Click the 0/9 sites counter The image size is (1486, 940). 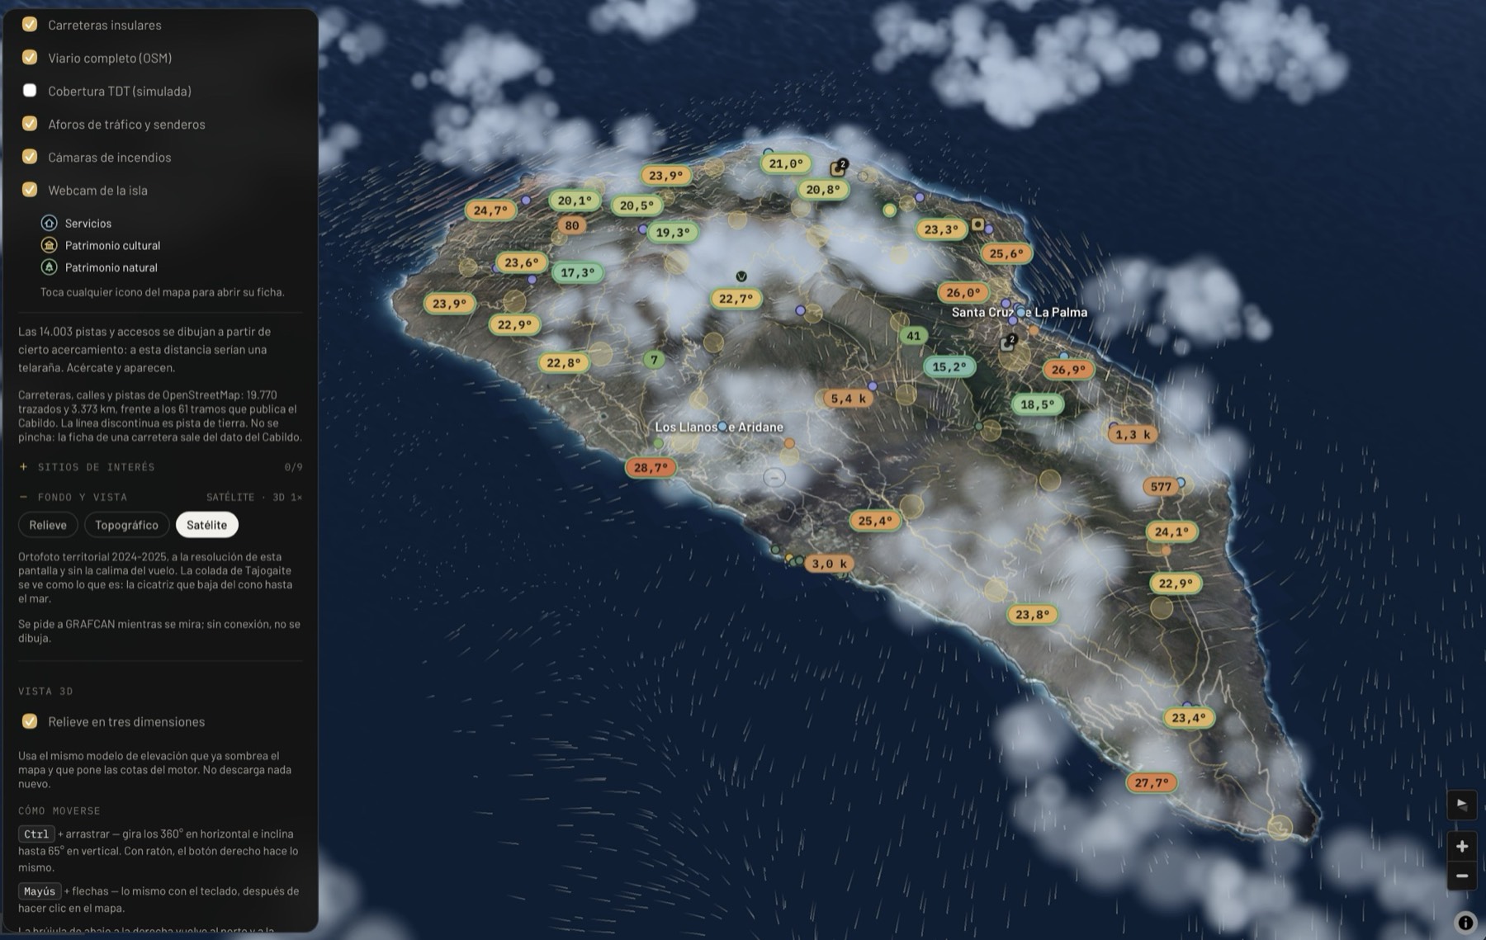[293, 467]
